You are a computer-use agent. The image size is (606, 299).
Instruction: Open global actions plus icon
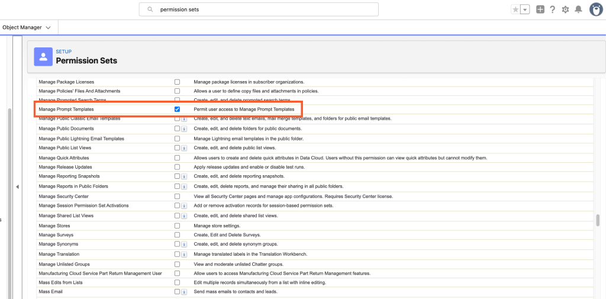pos(540,9)
